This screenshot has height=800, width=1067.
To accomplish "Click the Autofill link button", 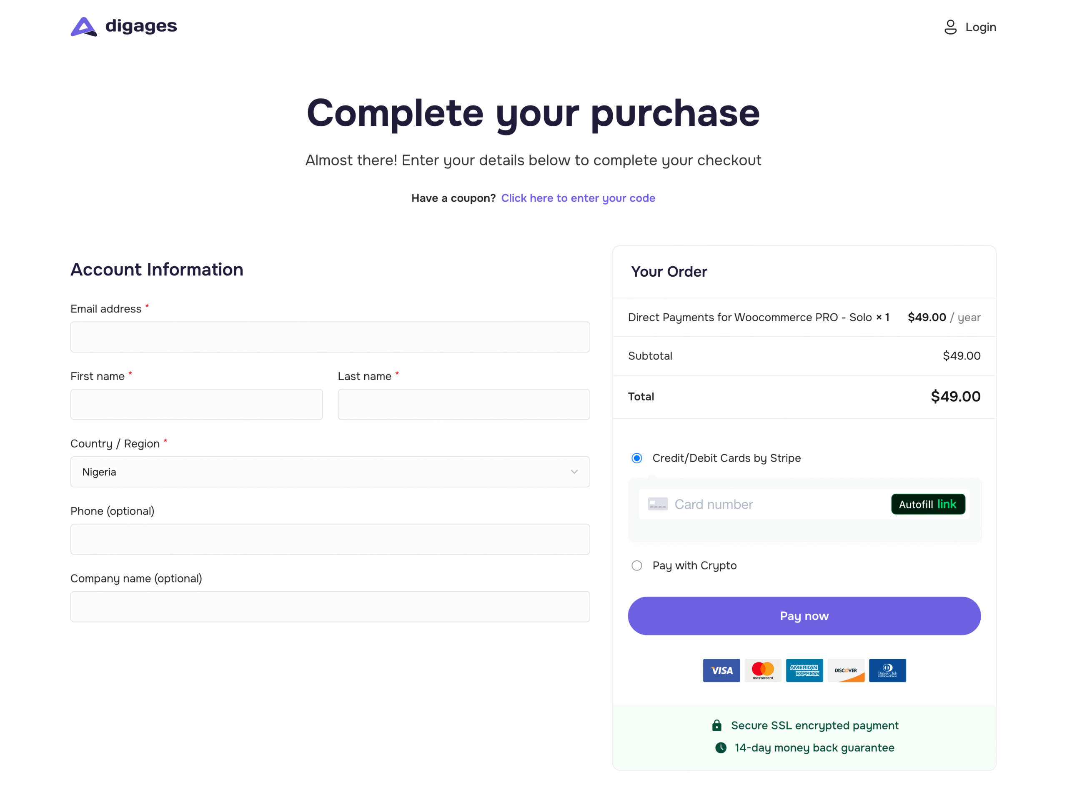I will pyautogui.click(x=928, y=504).
